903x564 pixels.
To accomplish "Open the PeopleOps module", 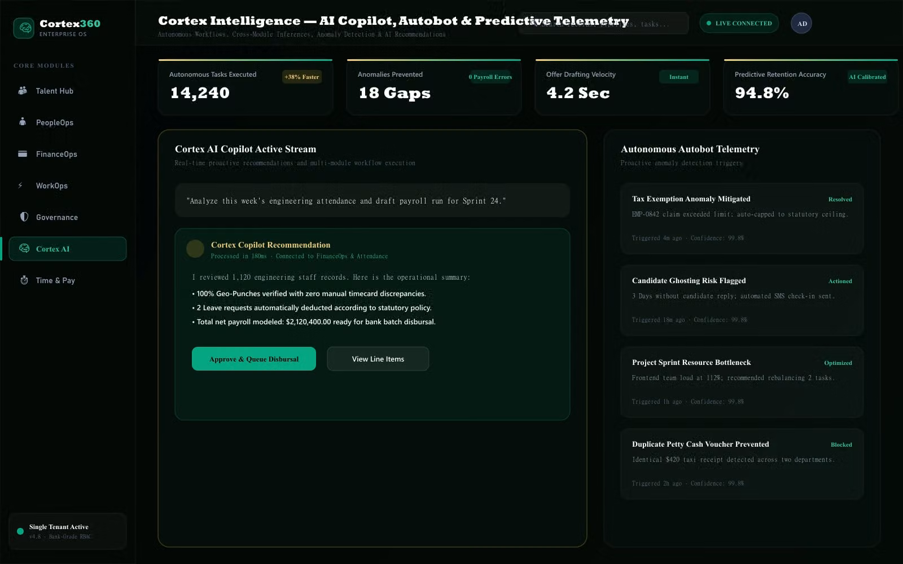I will (67, 122).
